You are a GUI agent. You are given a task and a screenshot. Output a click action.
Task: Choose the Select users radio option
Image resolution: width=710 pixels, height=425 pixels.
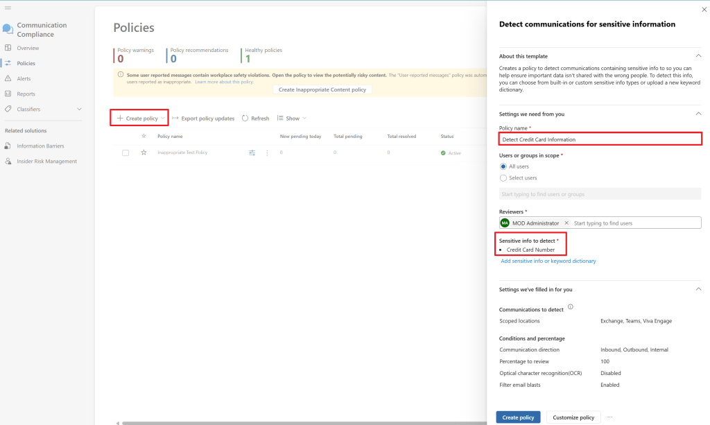click(503, 178)
